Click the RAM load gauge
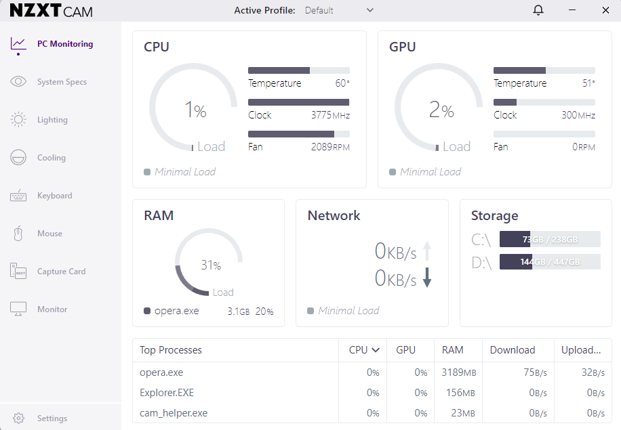Viewport: 621px width, 430px height. click(x=209, y=262)
